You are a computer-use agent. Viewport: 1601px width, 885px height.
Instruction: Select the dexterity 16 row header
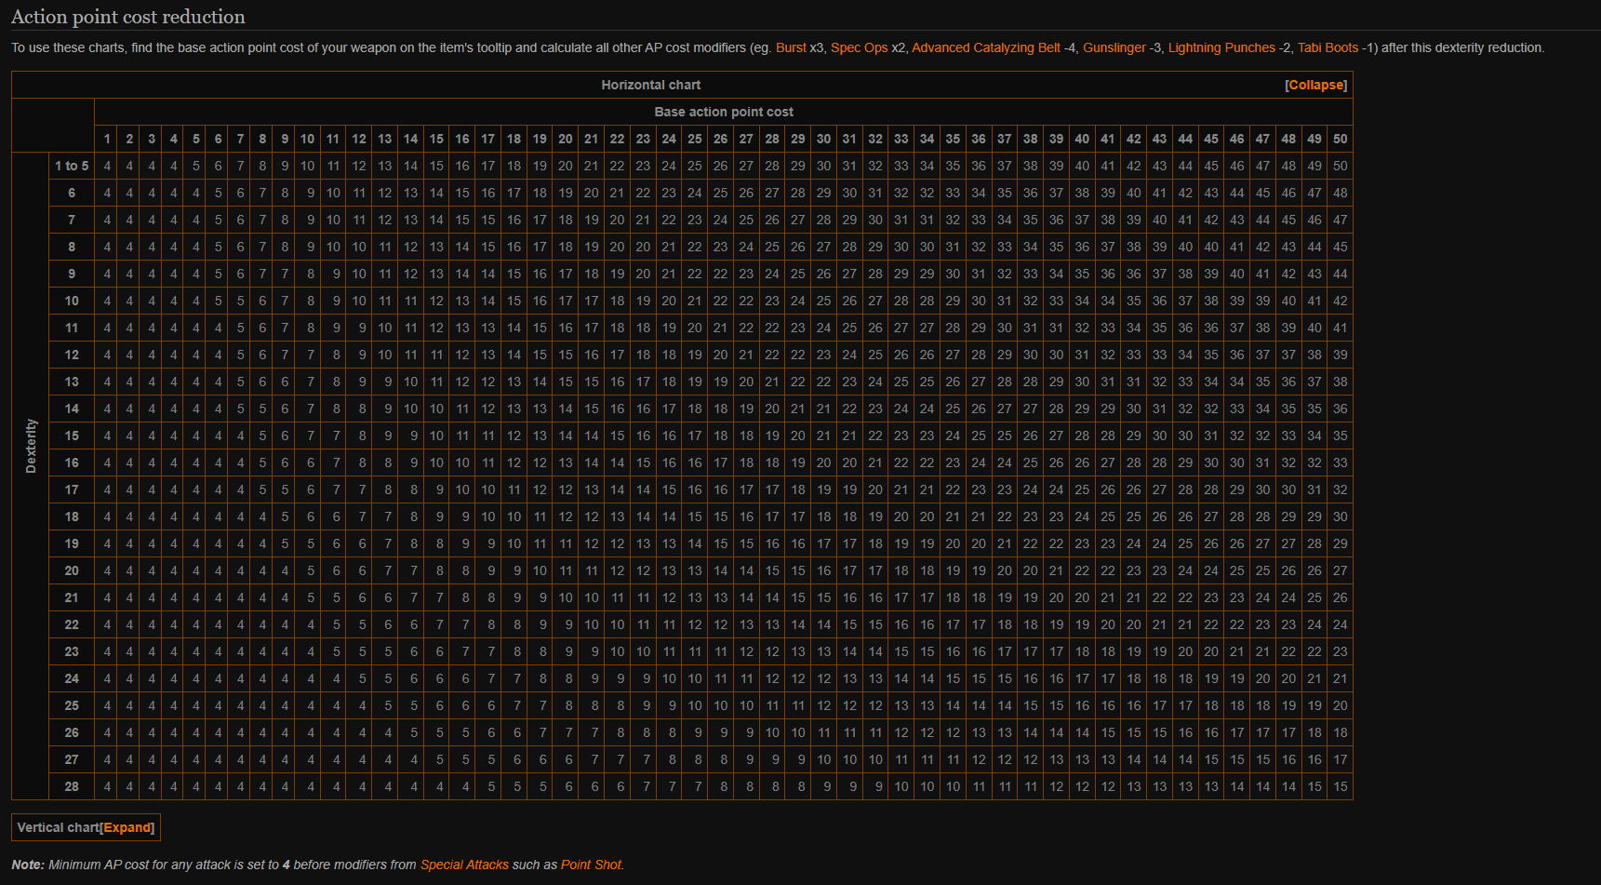72,463
